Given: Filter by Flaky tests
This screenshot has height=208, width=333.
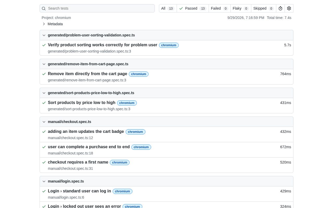Looking at the screenshot, I should [x=241, y=8].
